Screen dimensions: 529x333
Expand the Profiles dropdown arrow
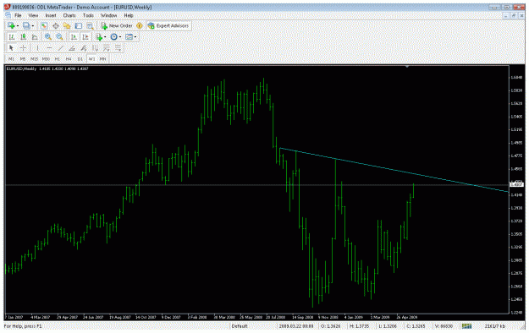pyautogui.click(x=33, y=26)
